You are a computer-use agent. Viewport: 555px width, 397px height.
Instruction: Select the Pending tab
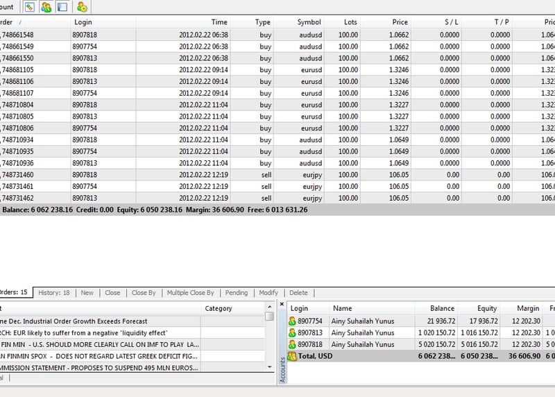tap(236, 293)
